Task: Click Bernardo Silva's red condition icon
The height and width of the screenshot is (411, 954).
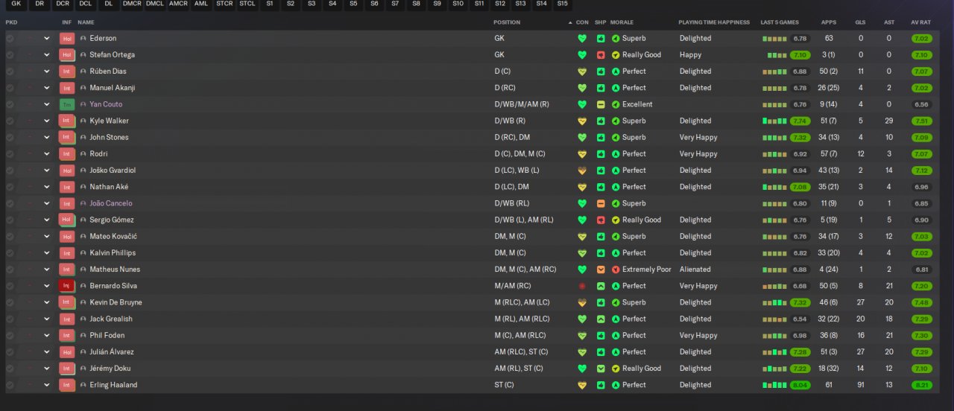Action: point(582,286)
